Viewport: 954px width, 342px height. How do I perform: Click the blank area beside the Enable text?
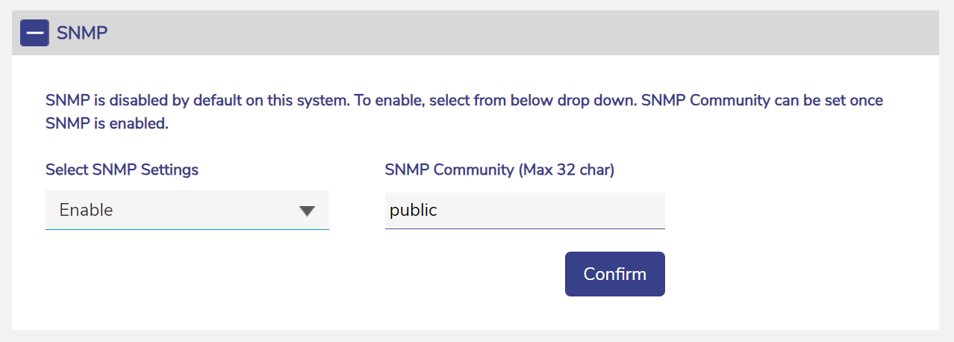tap(202, 211)
